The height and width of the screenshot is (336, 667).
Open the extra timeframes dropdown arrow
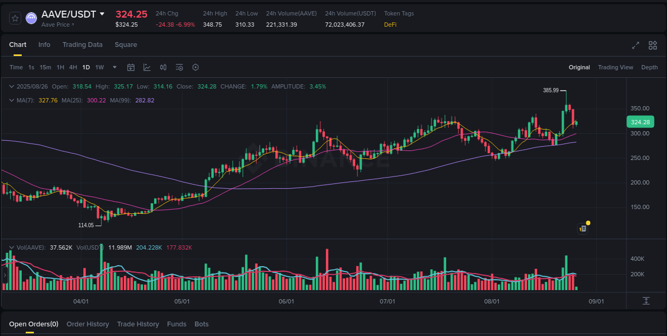(114, 67)
